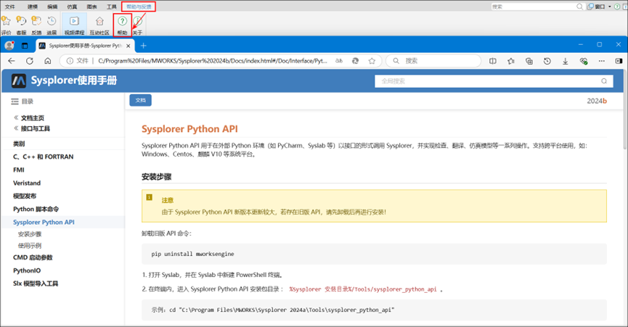The image size is (628, 327).
Task: Open the 图表 menu tab
Action: (x=91, y=7)
